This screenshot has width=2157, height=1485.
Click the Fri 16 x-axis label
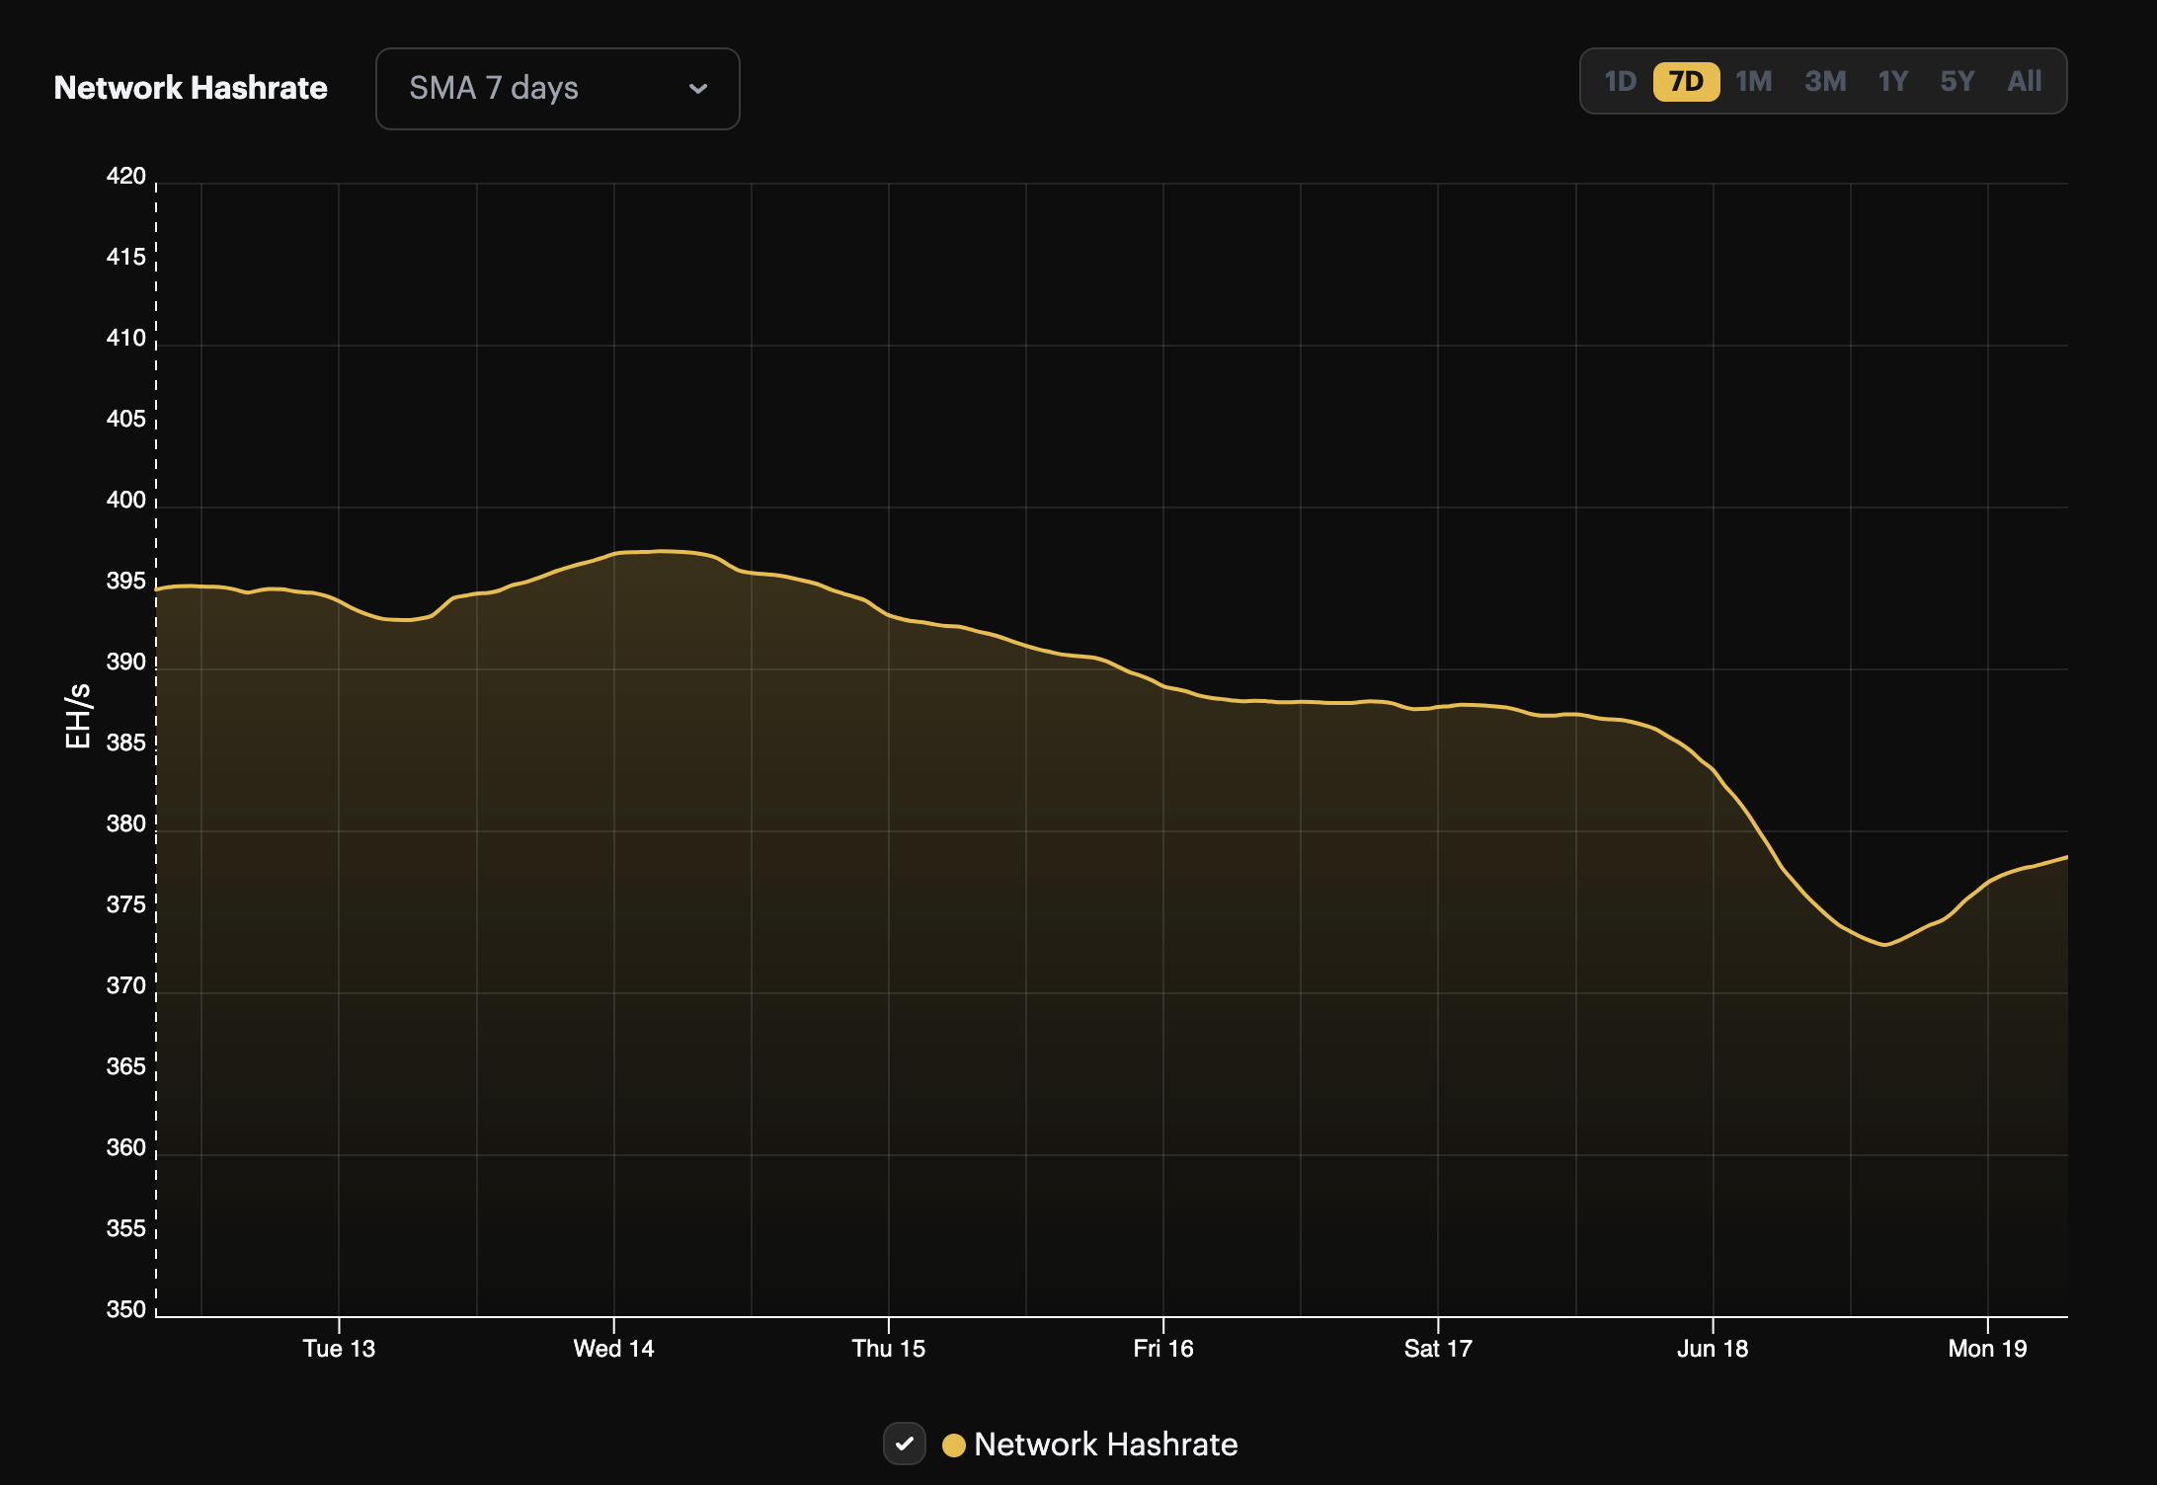click(1162, 1349)
